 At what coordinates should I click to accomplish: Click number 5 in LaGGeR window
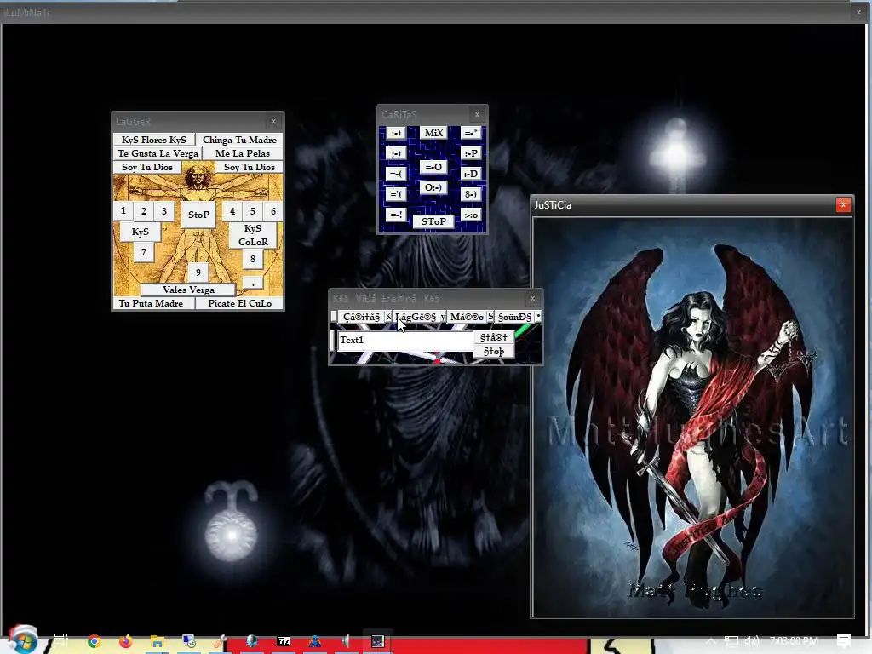(252, 211)
